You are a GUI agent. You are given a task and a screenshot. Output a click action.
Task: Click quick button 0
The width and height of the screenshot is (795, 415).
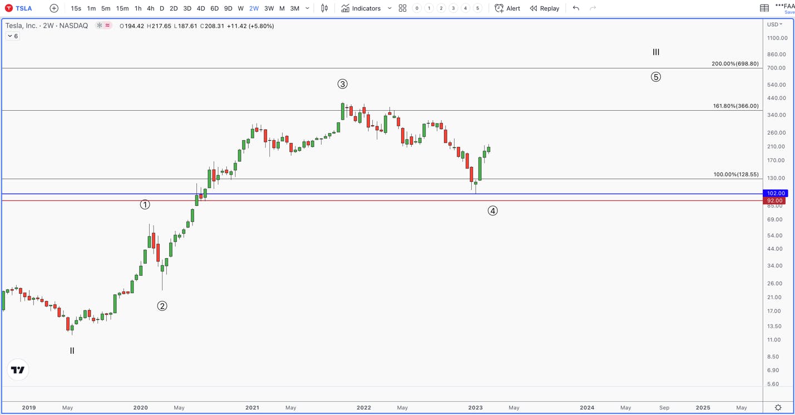[x=417, y=8]
